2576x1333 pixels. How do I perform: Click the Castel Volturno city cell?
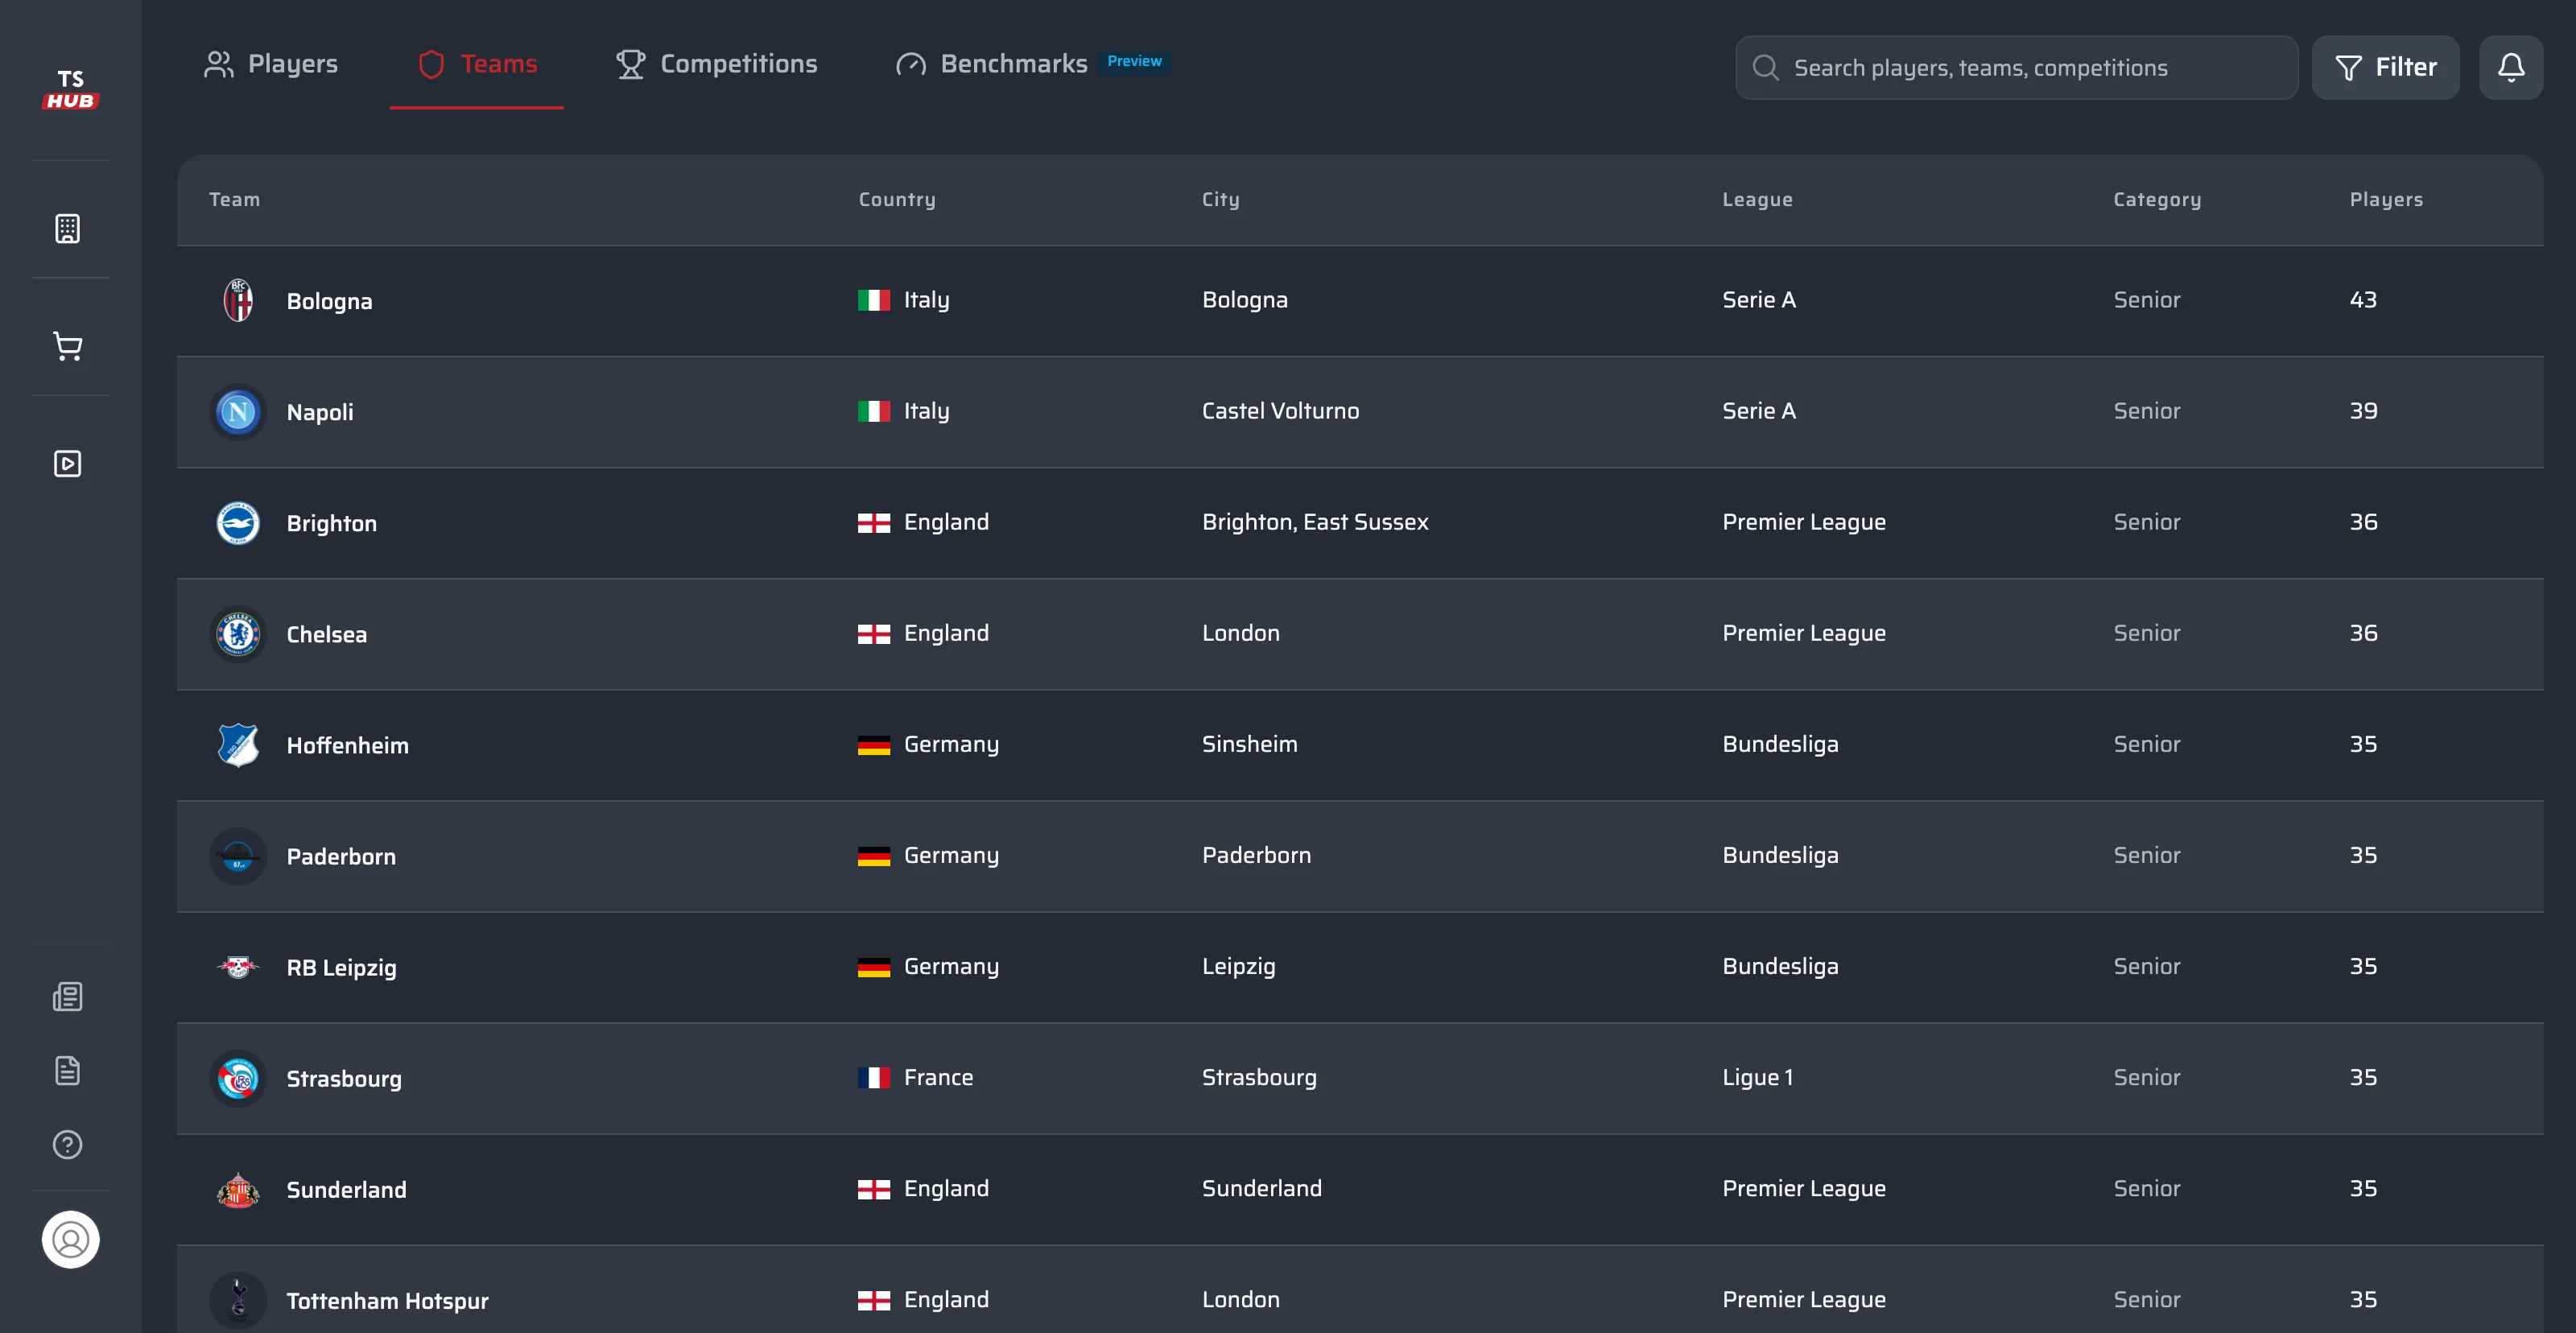click(1280, 410)
